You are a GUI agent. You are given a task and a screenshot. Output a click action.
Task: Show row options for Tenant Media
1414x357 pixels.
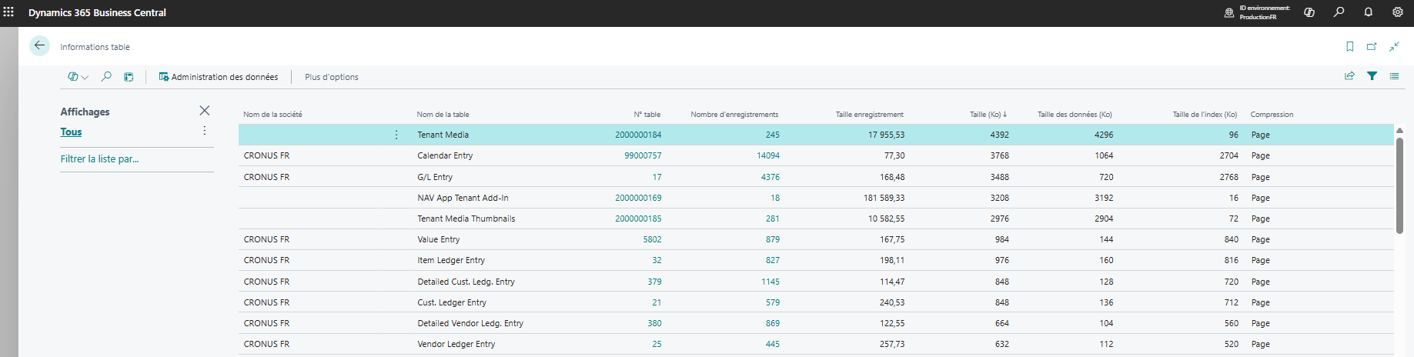tap(396, 135)
